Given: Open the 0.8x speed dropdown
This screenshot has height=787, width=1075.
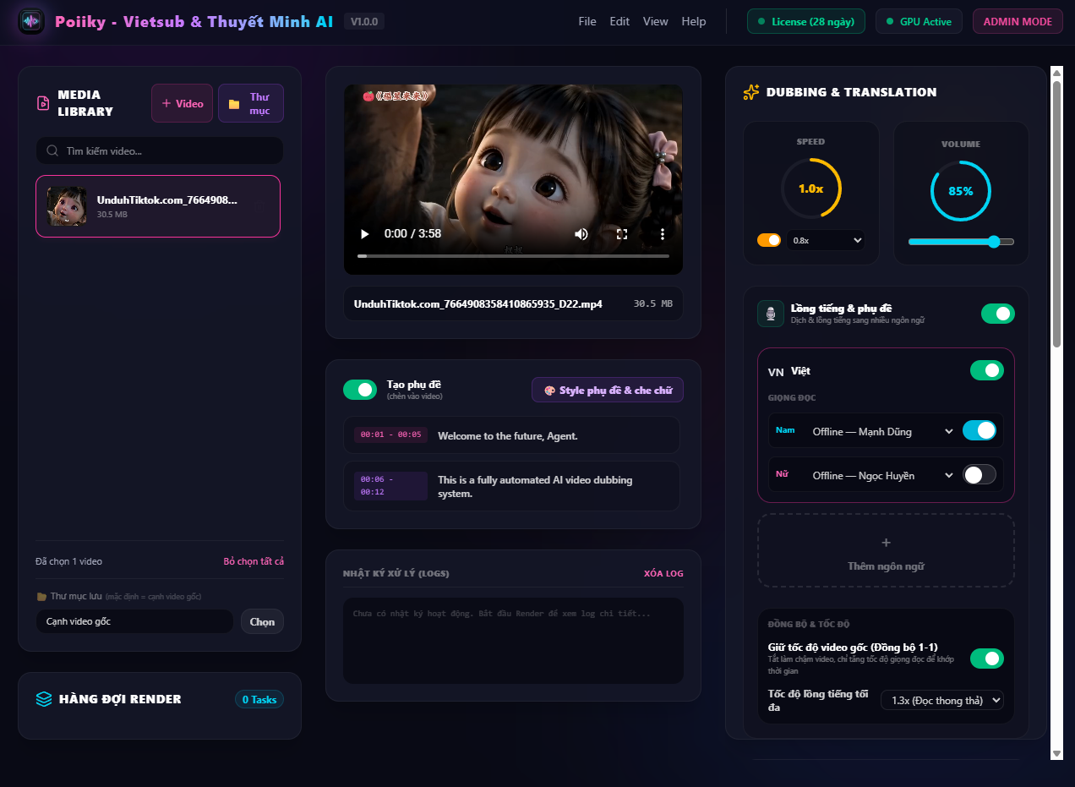Looking at the screenshot, I should click(x=826, y=240).
